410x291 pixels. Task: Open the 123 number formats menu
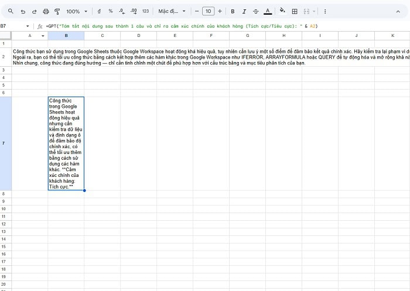point(145,11)
